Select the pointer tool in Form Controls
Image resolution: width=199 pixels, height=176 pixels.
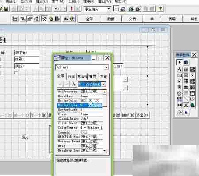180,62
